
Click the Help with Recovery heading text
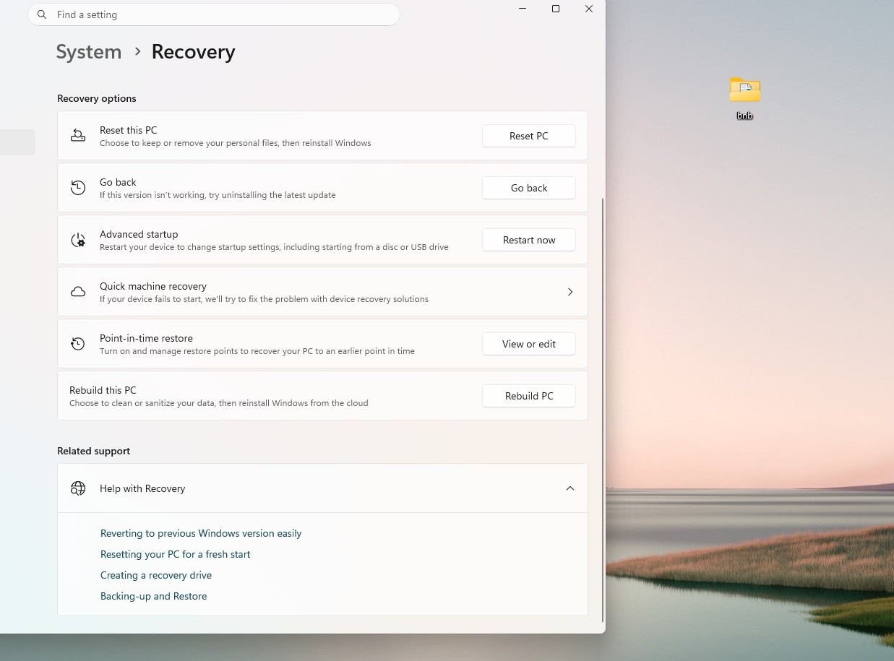[x=142, y=488]
